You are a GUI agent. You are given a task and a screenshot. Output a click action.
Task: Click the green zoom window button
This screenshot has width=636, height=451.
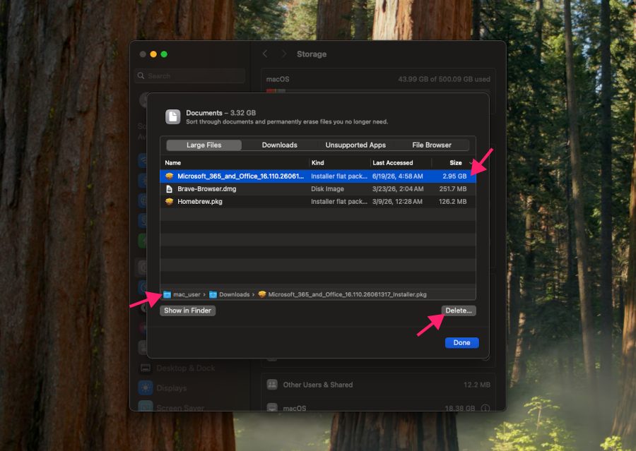(164, 54)
